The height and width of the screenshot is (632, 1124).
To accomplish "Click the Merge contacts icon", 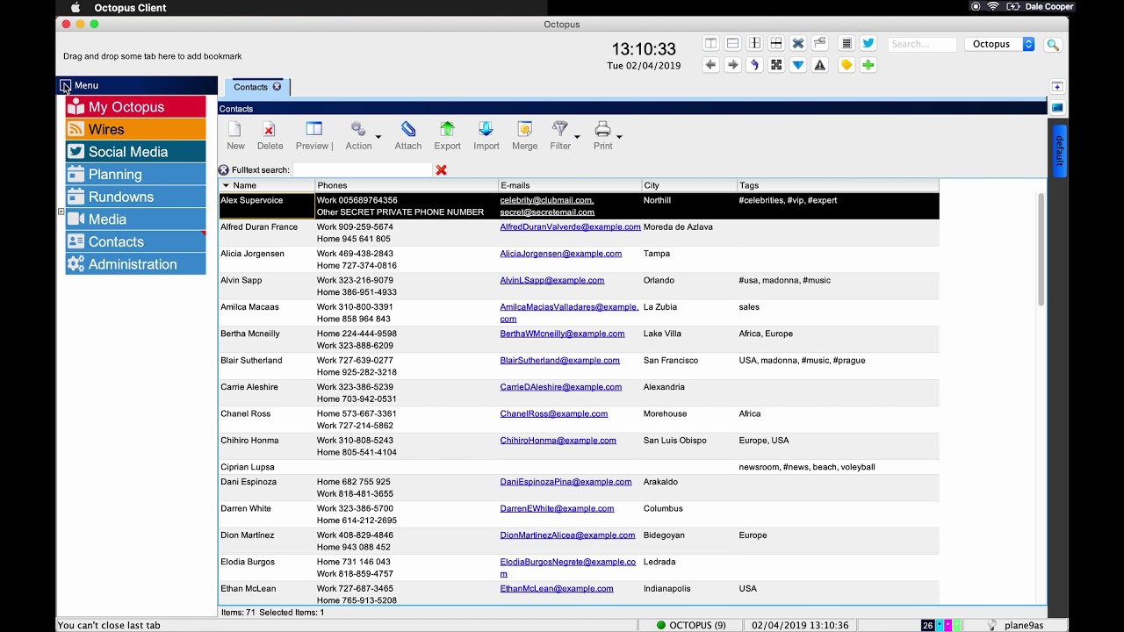I will point(524,130).
